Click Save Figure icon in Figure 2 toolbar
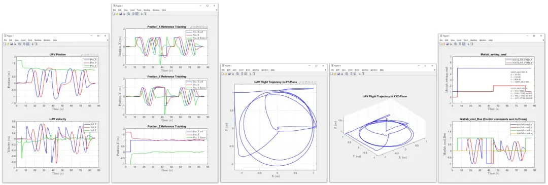 tap(121, 14)
